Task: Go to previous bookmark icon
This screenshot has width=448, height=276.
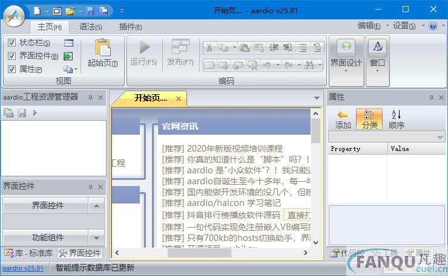Action: pos(238,65)
